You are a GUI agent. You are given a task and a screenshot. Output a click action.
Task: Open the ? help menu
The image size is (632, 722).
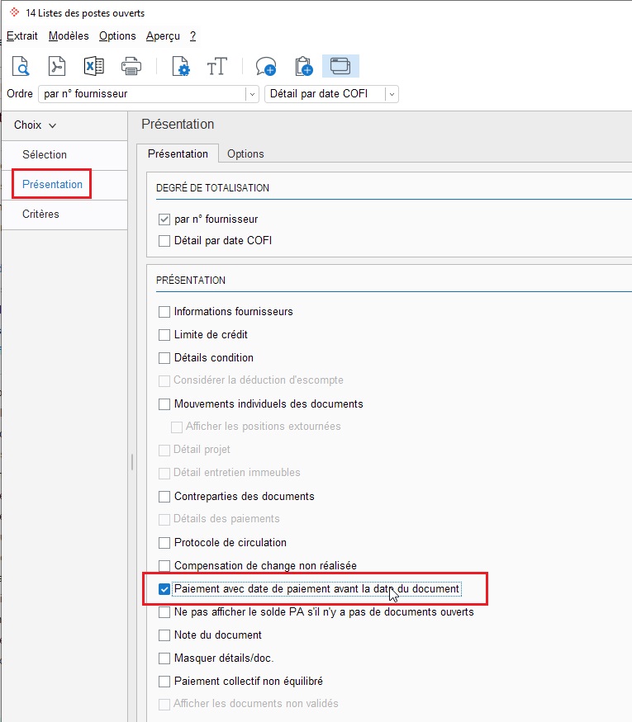coord(192,36)
